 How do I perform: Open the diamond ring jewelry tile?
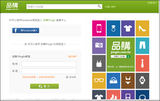click(x=113, y=28)
